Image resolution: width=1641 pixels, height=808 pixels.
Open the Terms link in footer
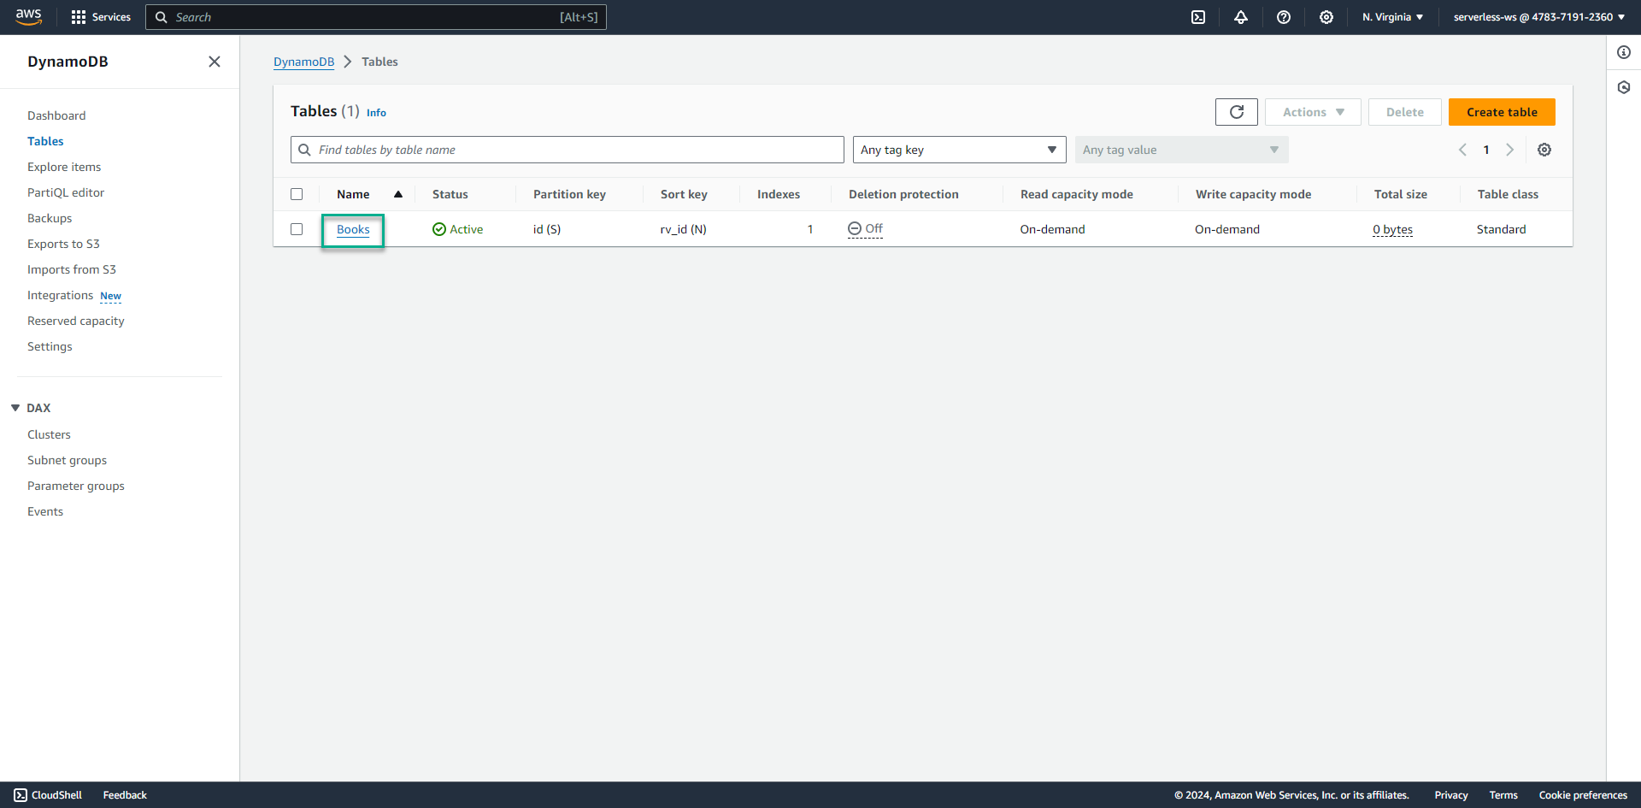[1503, 795]
